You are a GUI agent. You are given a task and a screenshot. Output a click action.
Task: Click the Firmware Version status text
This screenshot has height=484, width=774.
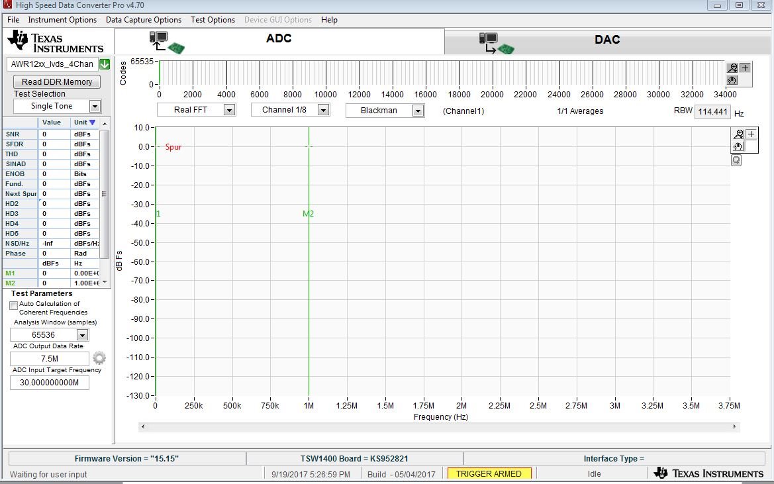(127, 459)
